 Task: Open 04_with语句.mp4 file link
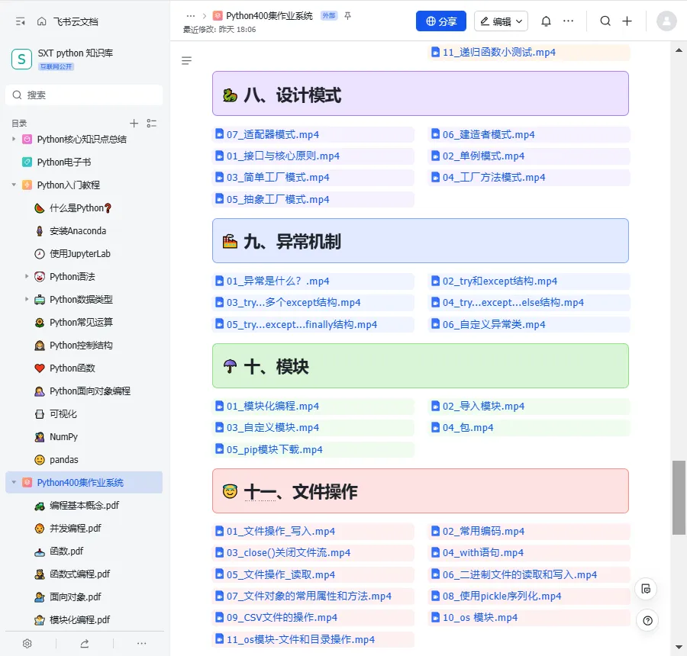click(x=483, y=553)
